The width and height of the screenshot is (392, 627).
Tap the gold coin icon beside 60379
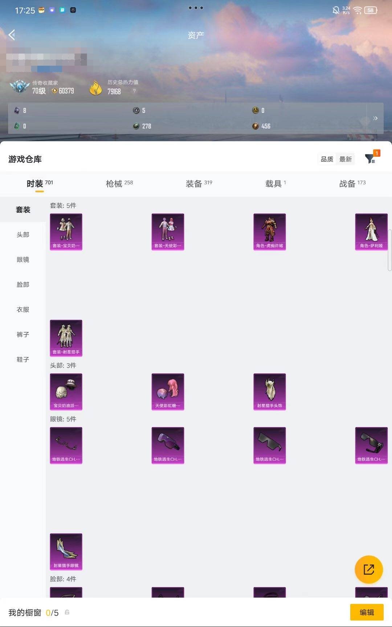[x=55, y=91]
